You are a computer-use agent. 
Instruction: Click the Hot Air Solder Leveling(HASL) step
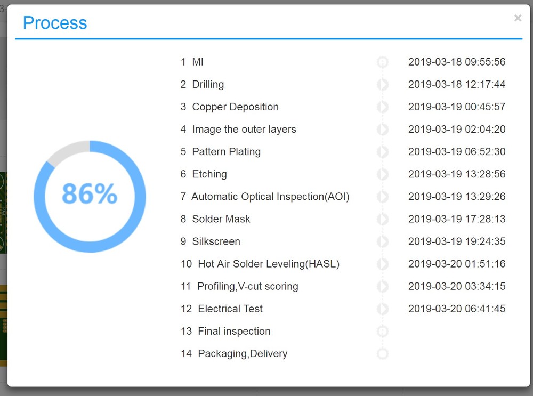(x=268, y=264)
